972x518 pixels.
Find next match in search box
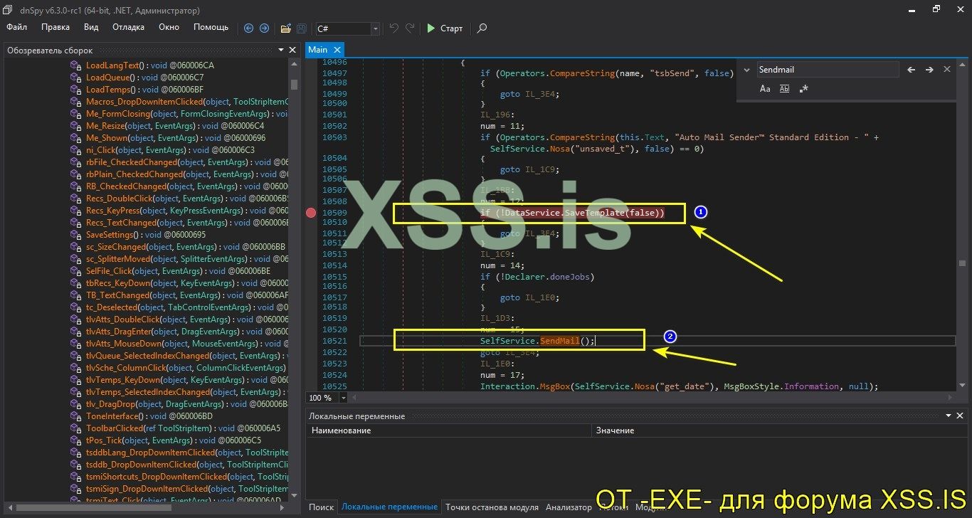(929, 70)
